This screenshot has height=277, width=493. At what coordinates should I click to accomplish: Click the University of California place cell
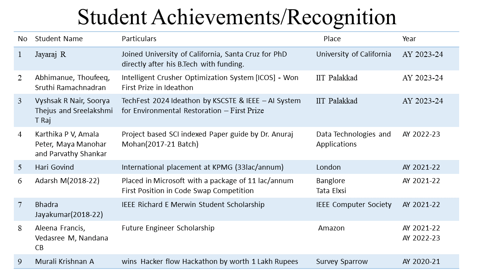click(354, 54)
